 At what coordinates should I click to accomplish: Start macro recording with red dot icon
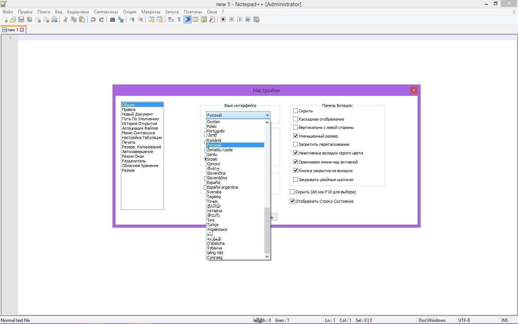point(223,19)
